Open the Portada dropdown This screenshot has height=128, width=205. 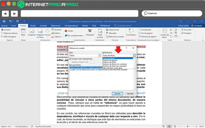pyautogui.click(x=6, y=30)
